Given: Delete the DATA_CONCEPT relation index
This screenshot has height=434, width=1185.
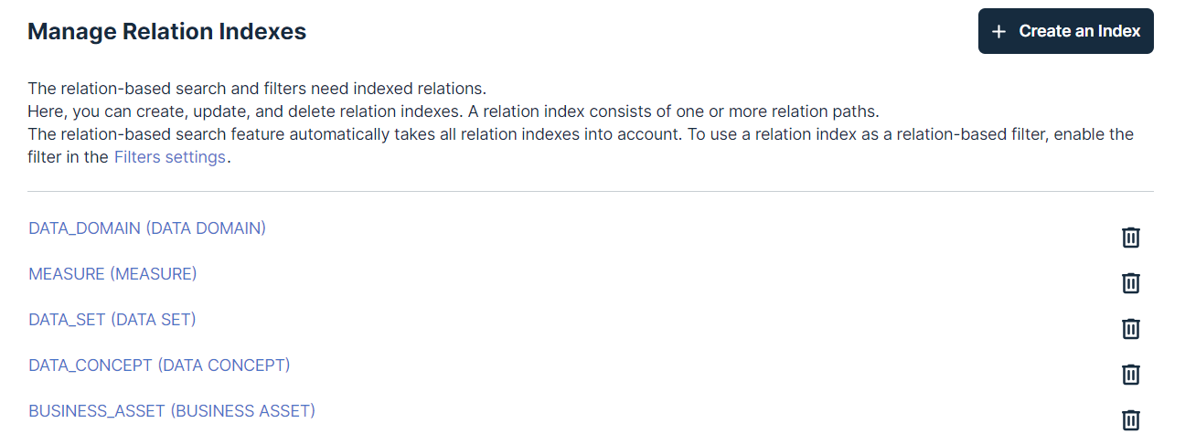Looking at the screenshot, I should [1131, 375].
